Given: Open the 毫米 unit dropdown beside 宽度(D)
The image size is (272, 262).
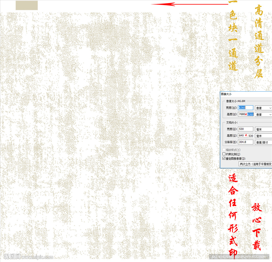Looking at the screenshot, I should click(x=263, y=129).
